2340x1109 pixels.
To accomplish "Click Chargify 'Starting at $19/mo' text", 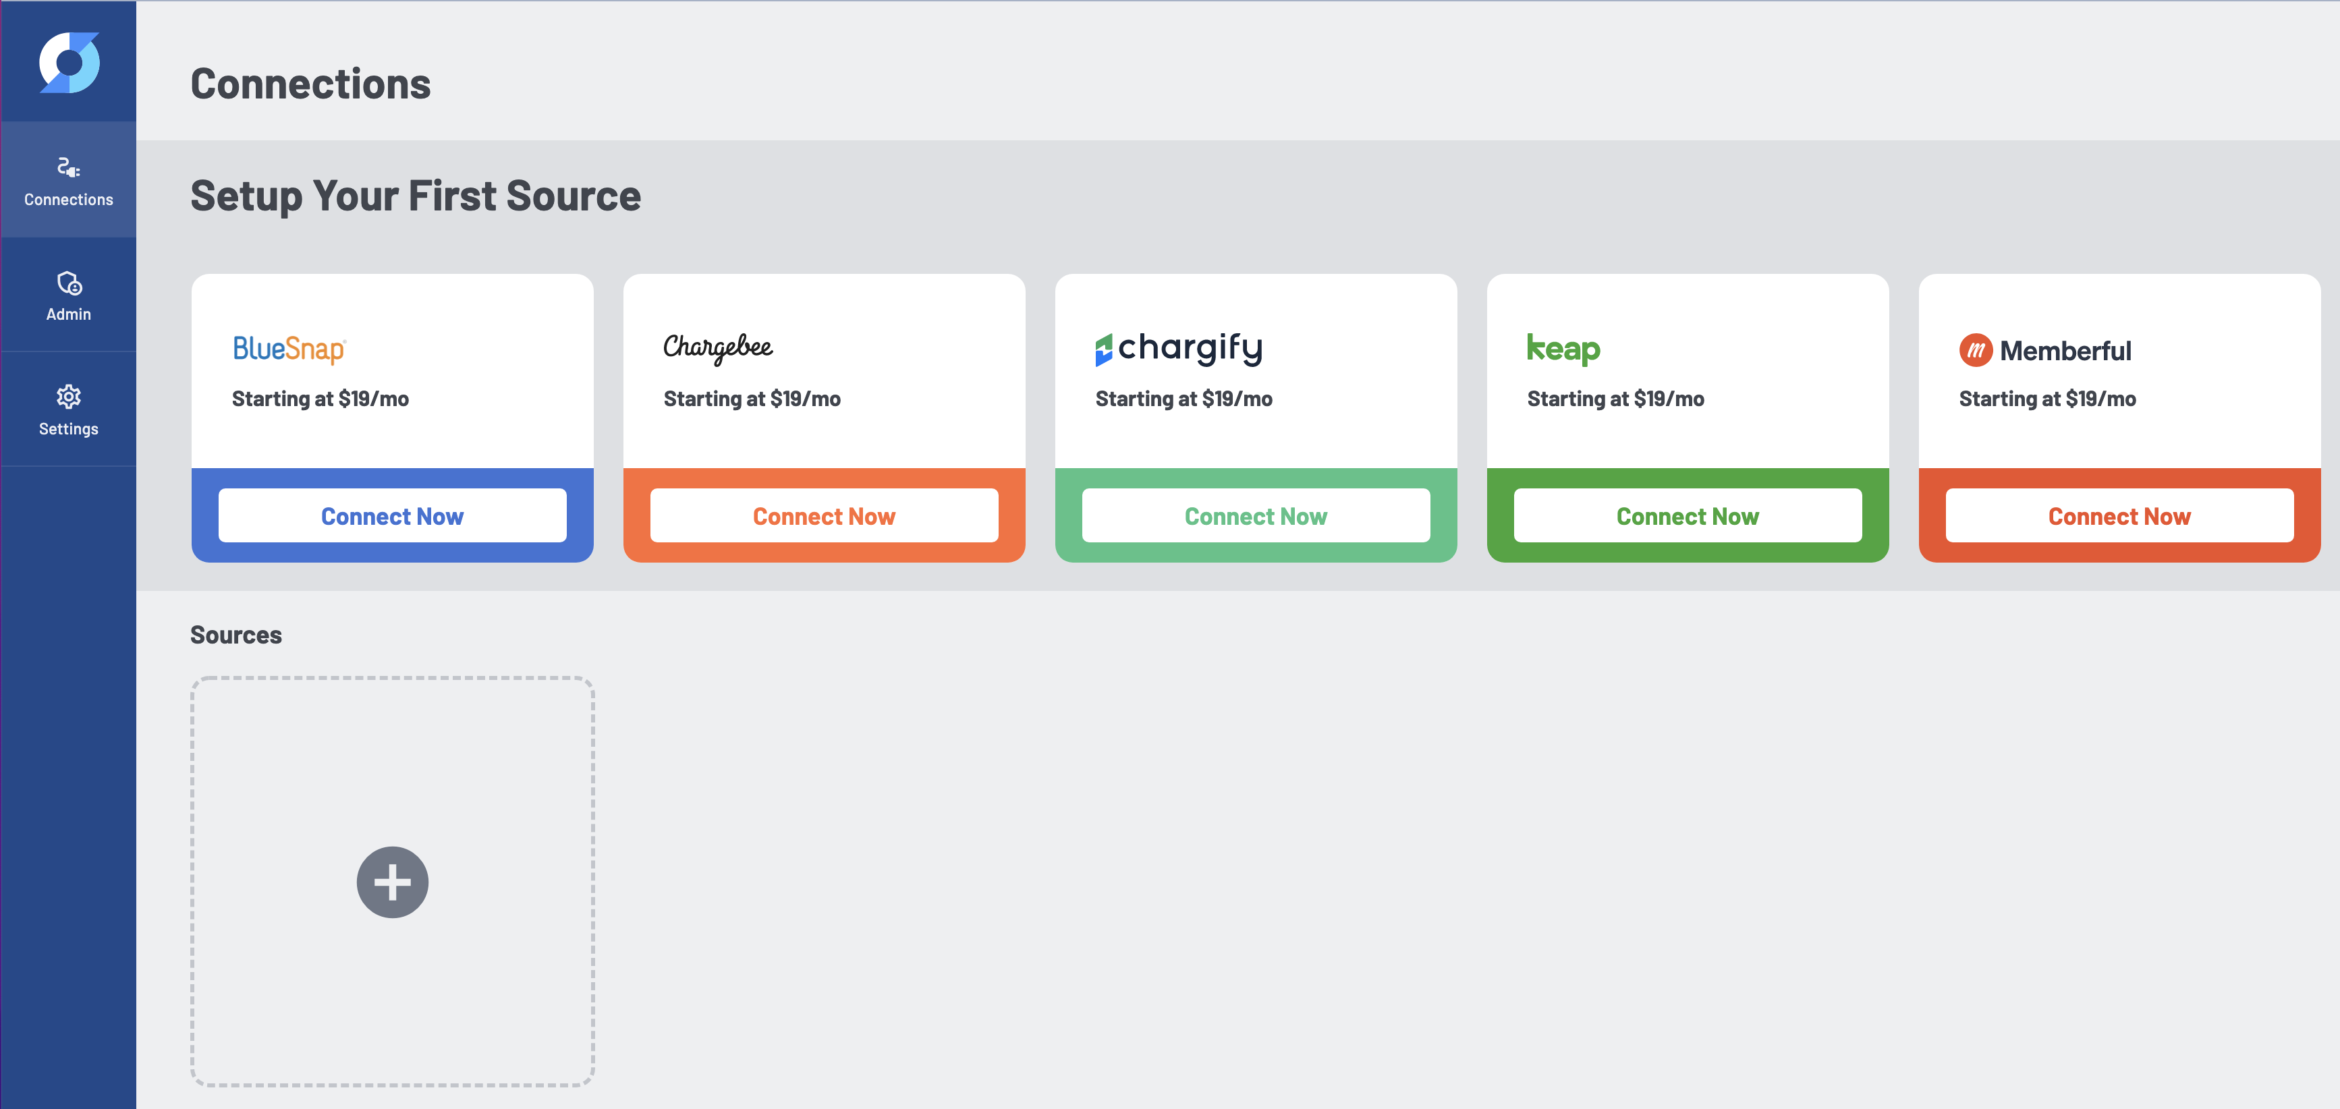I will click(1183, 399).
